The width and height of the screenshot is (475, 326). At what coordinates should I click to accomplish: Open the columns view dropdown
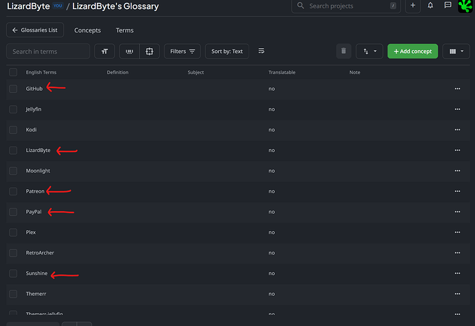click(456, 52)
